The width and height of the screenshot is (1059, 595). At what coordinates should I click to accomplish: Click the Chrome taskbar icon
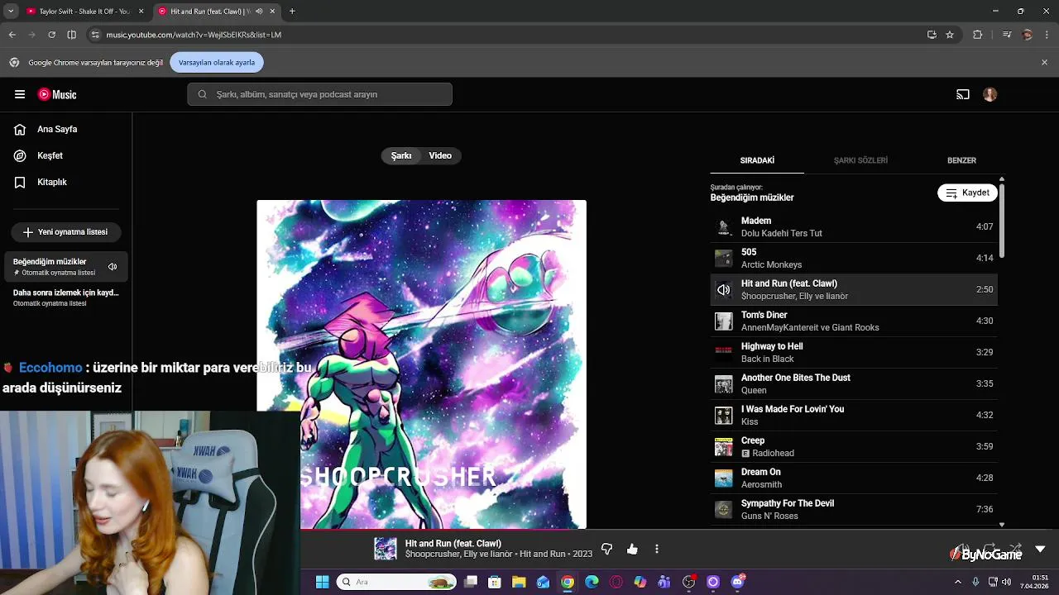tap(568, 582)
